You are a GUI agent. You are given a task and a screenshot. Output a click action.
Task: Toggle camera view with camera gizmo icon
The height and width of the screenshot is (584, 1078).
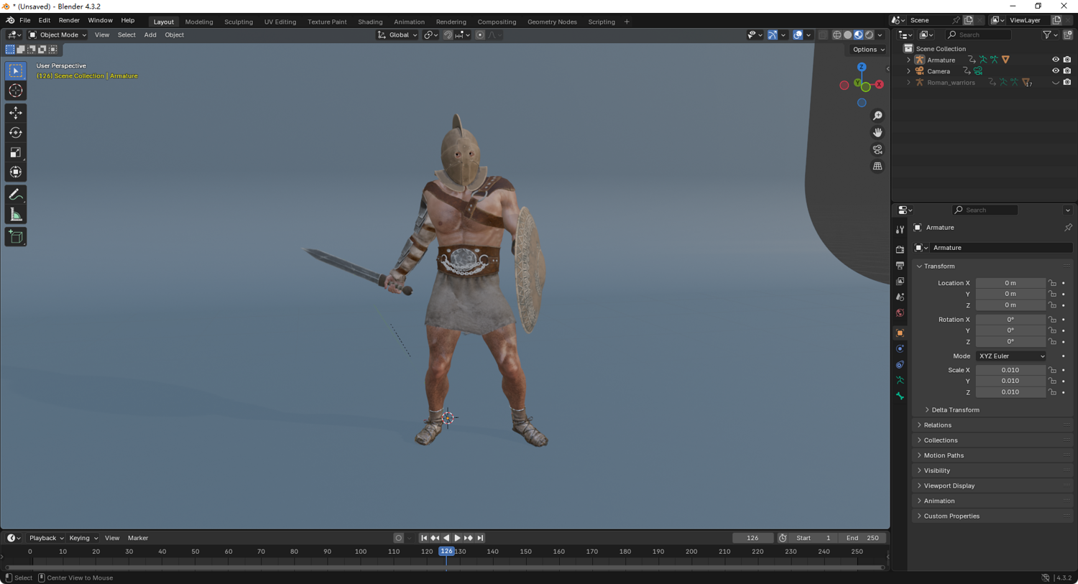pos(877,149)
